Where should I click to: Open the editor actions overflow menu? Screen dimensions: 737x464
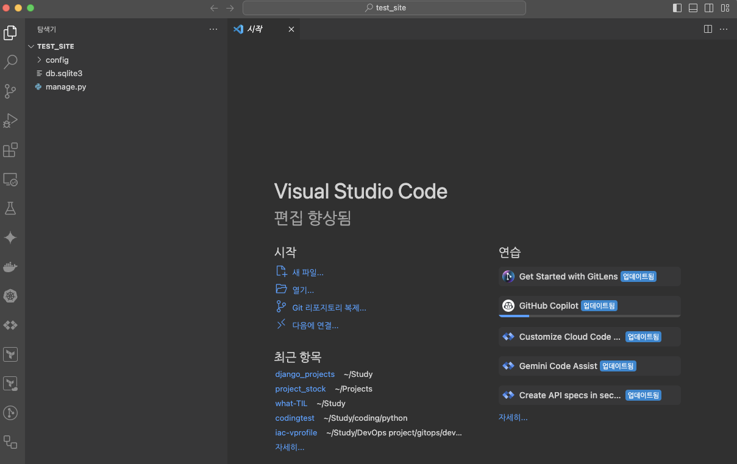pos(724,29)
